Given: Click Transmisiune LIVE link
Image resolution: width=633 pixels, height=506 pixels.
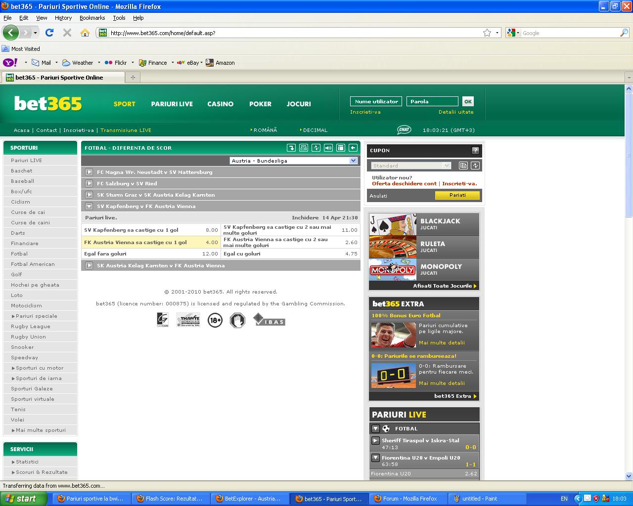Looking at the screenshot, I should tap(126, 130).
